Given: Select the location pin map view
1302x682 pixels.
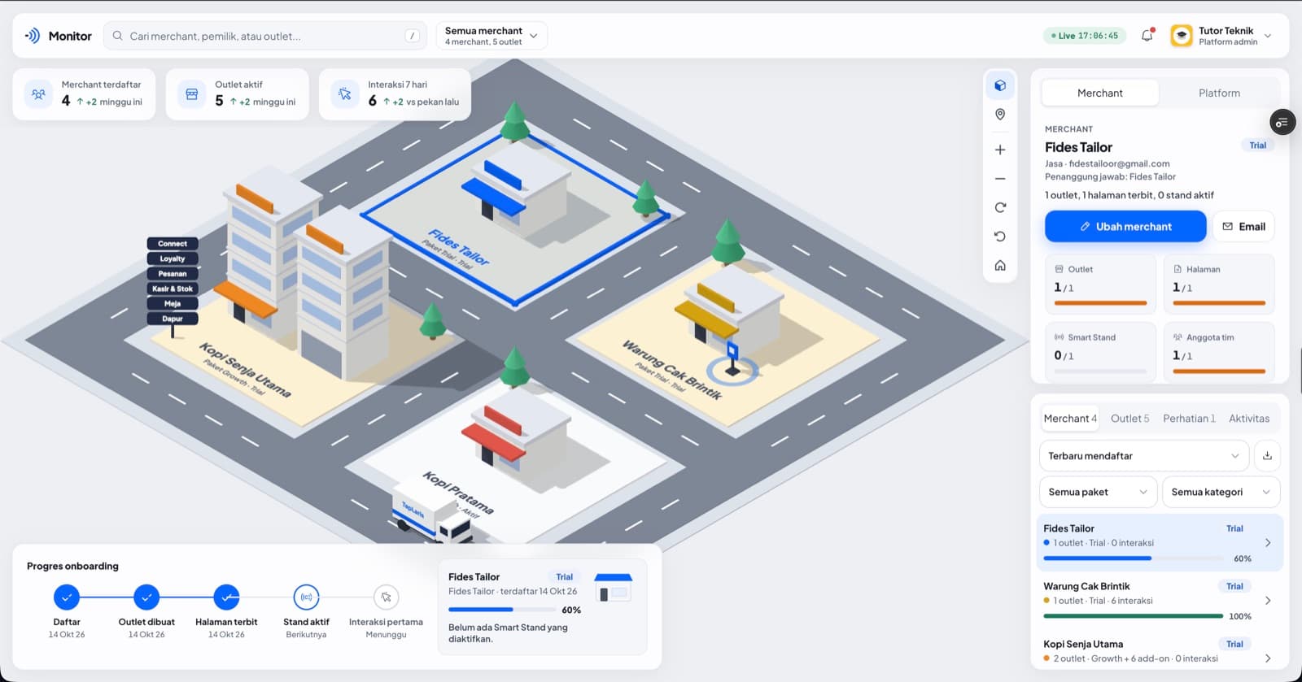Looking at the screenshot, I should (x=1000, y=115).
